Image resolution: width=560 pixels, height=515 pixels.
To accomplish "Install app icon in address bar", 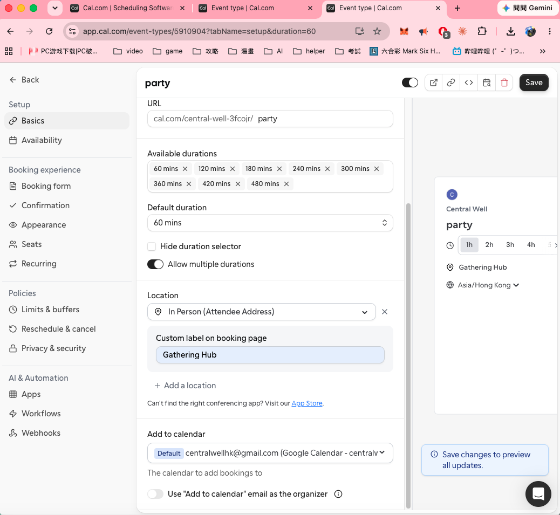I will pos(360,31).
